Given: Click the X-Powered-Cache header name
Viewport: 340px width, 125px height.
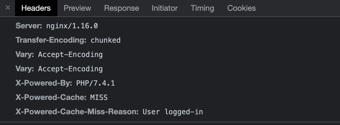Looking at the screenshot, I should tap(51, 97).
